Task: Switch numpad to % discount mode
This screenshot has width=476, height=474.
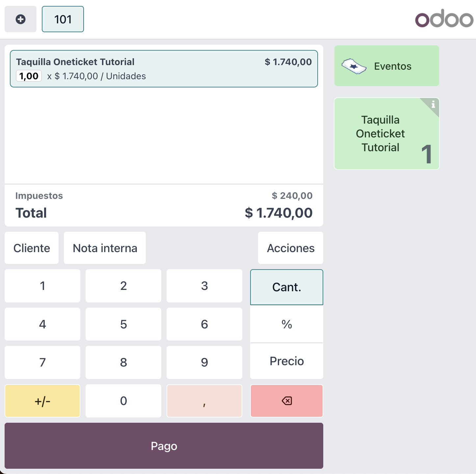Action: click(286, 324)
